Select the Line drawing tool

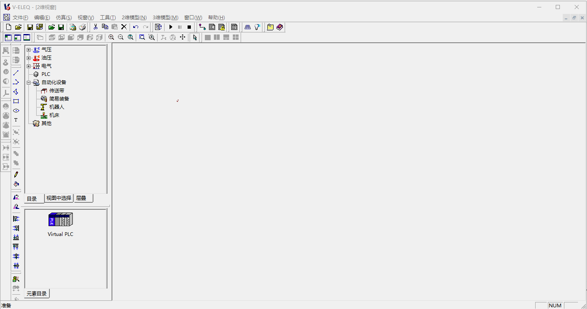click(x=16, y=73)
